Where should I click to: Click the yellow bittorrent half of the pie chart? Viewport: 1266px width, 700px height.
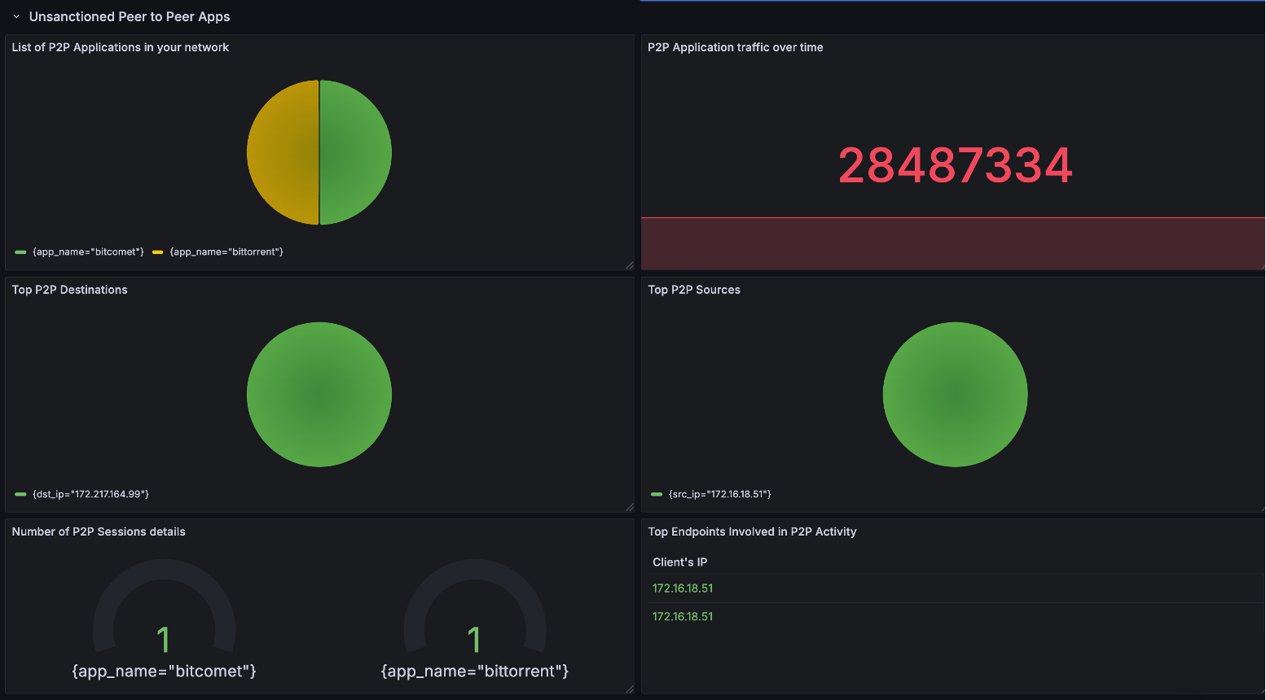(x=283, y=152)
